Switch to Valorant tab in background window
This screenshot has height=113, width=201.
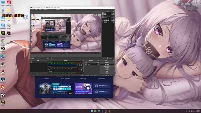click(x=46, y=79)
